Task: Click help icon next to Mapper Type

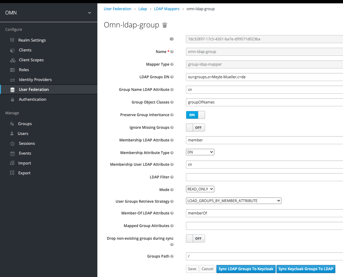Action: click(172, 64)
